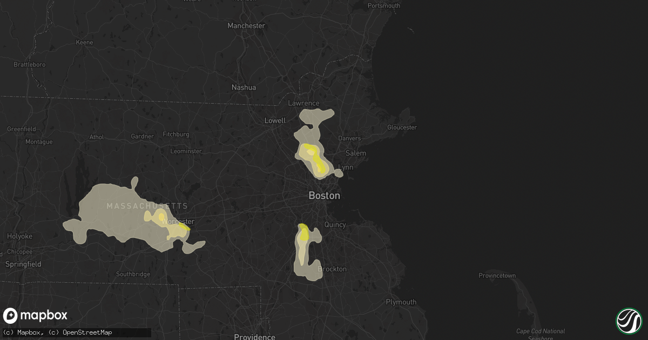Screen dimensions: 648x340
Task: Click the Nashua label
Action: pyautogui.click(x=244, y=87)
